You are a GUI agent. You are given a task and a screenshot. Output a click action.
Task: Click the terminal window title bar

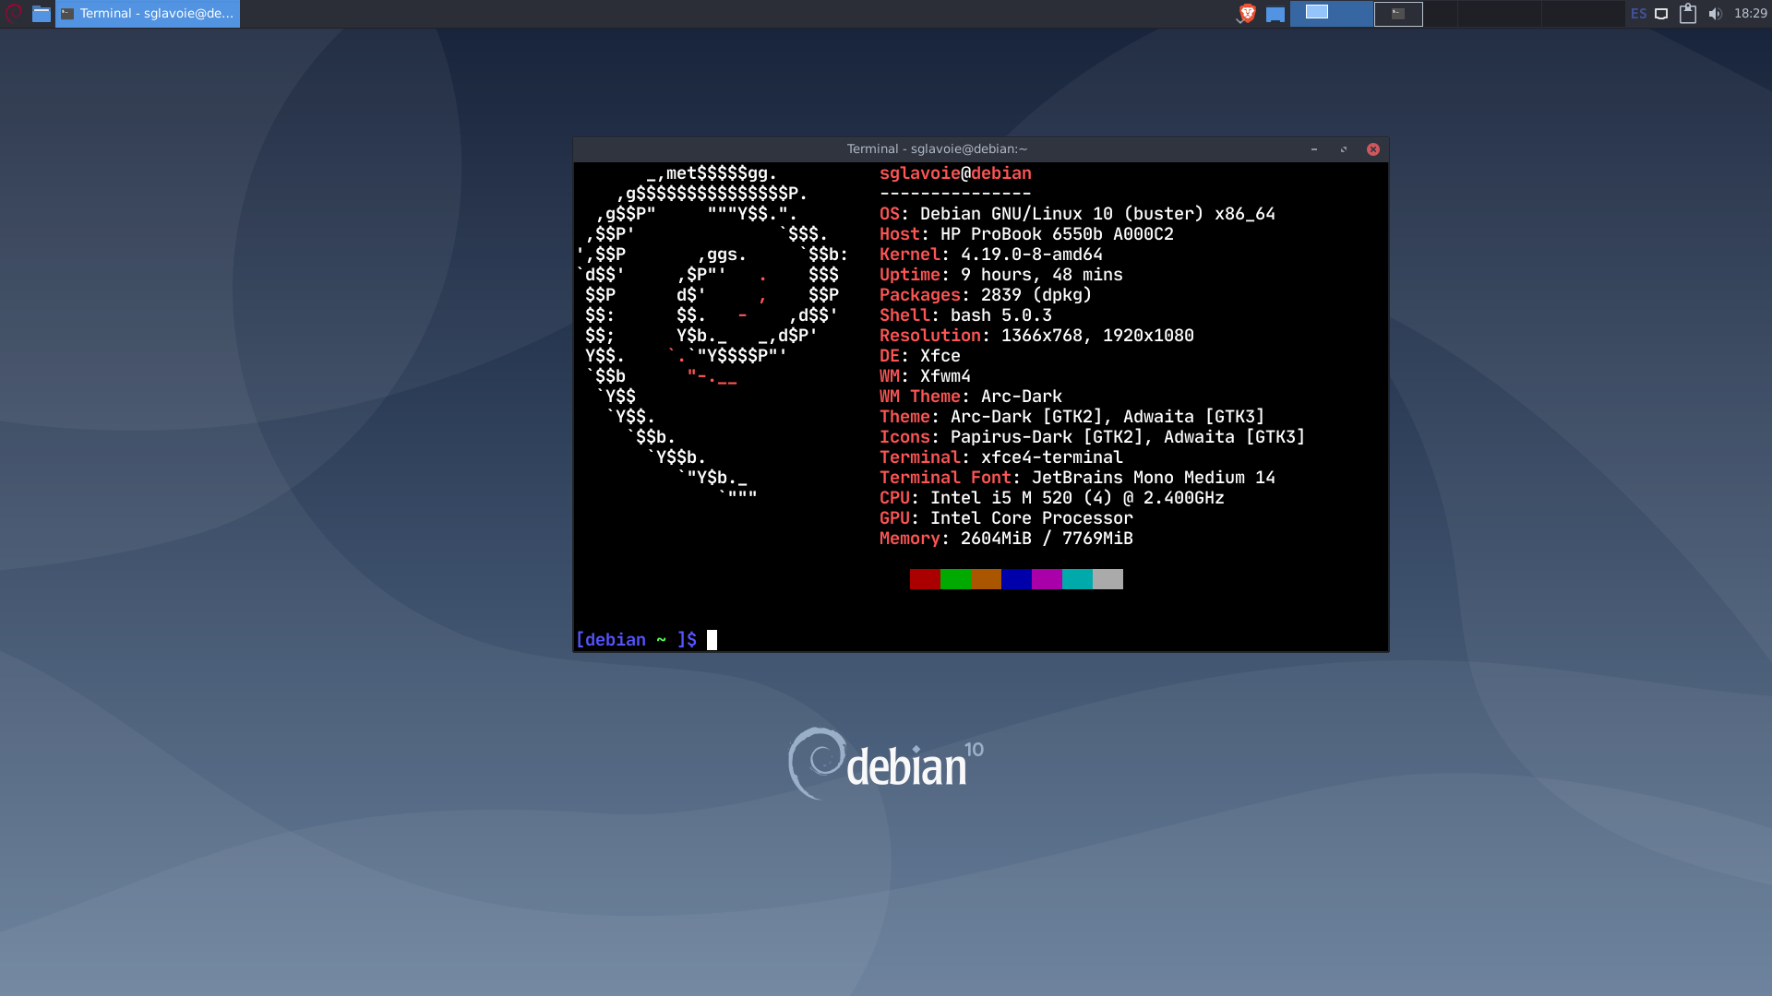pyautogui.click(x=937, y=149)
